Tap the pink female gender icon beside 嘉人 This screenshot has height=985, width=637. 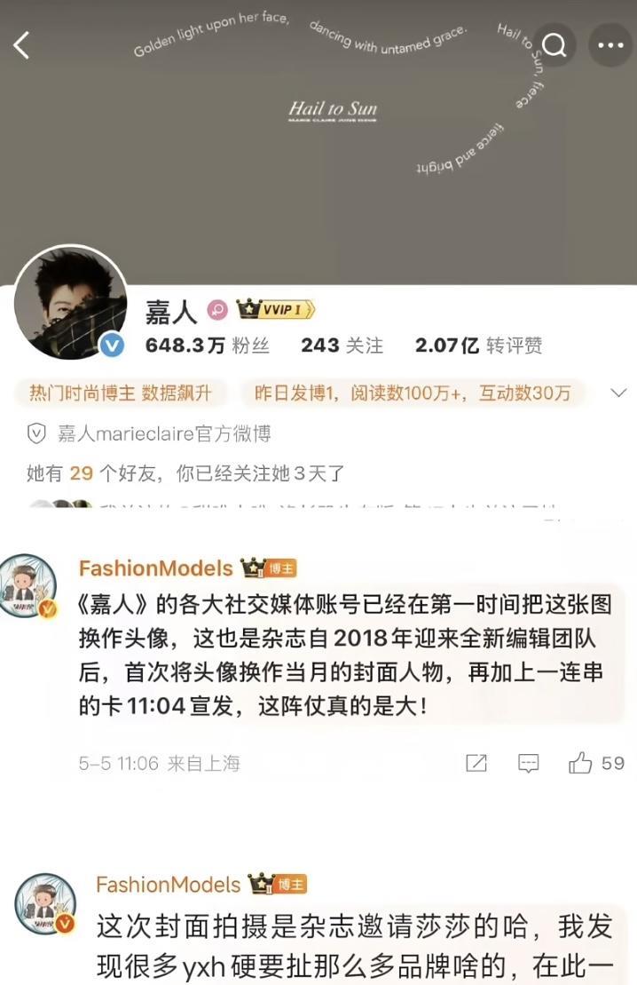pyautogui.click(x=217, y=310)
